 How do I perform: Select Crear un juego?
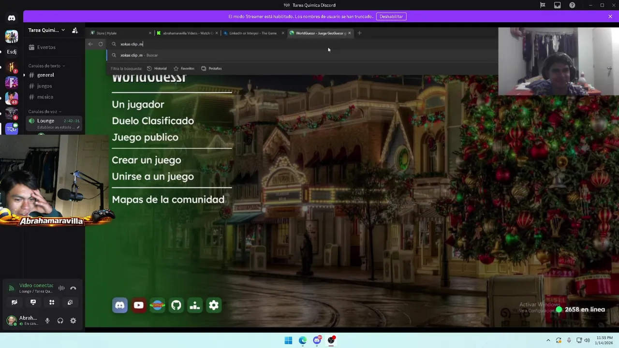(x=147, y=160)
